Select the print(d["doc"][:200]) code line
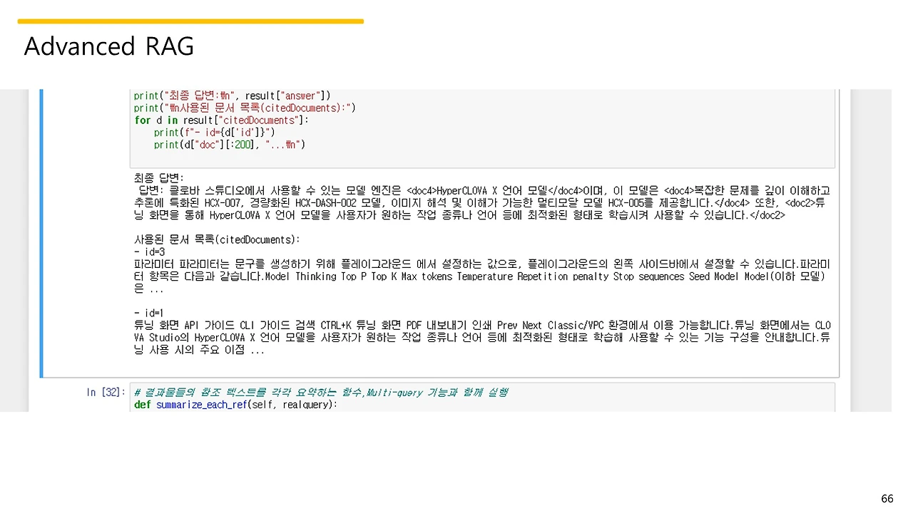 (221, 144)
